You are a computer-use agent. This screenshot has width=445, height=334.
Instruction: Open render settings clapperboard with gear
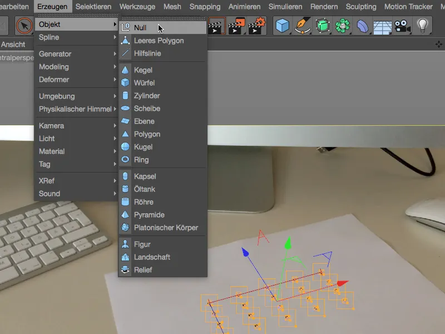[x=257, y=26]
